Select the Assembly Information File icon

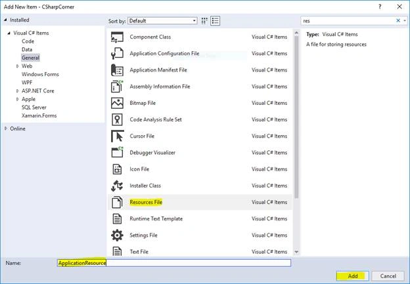(x=117, y=87)
